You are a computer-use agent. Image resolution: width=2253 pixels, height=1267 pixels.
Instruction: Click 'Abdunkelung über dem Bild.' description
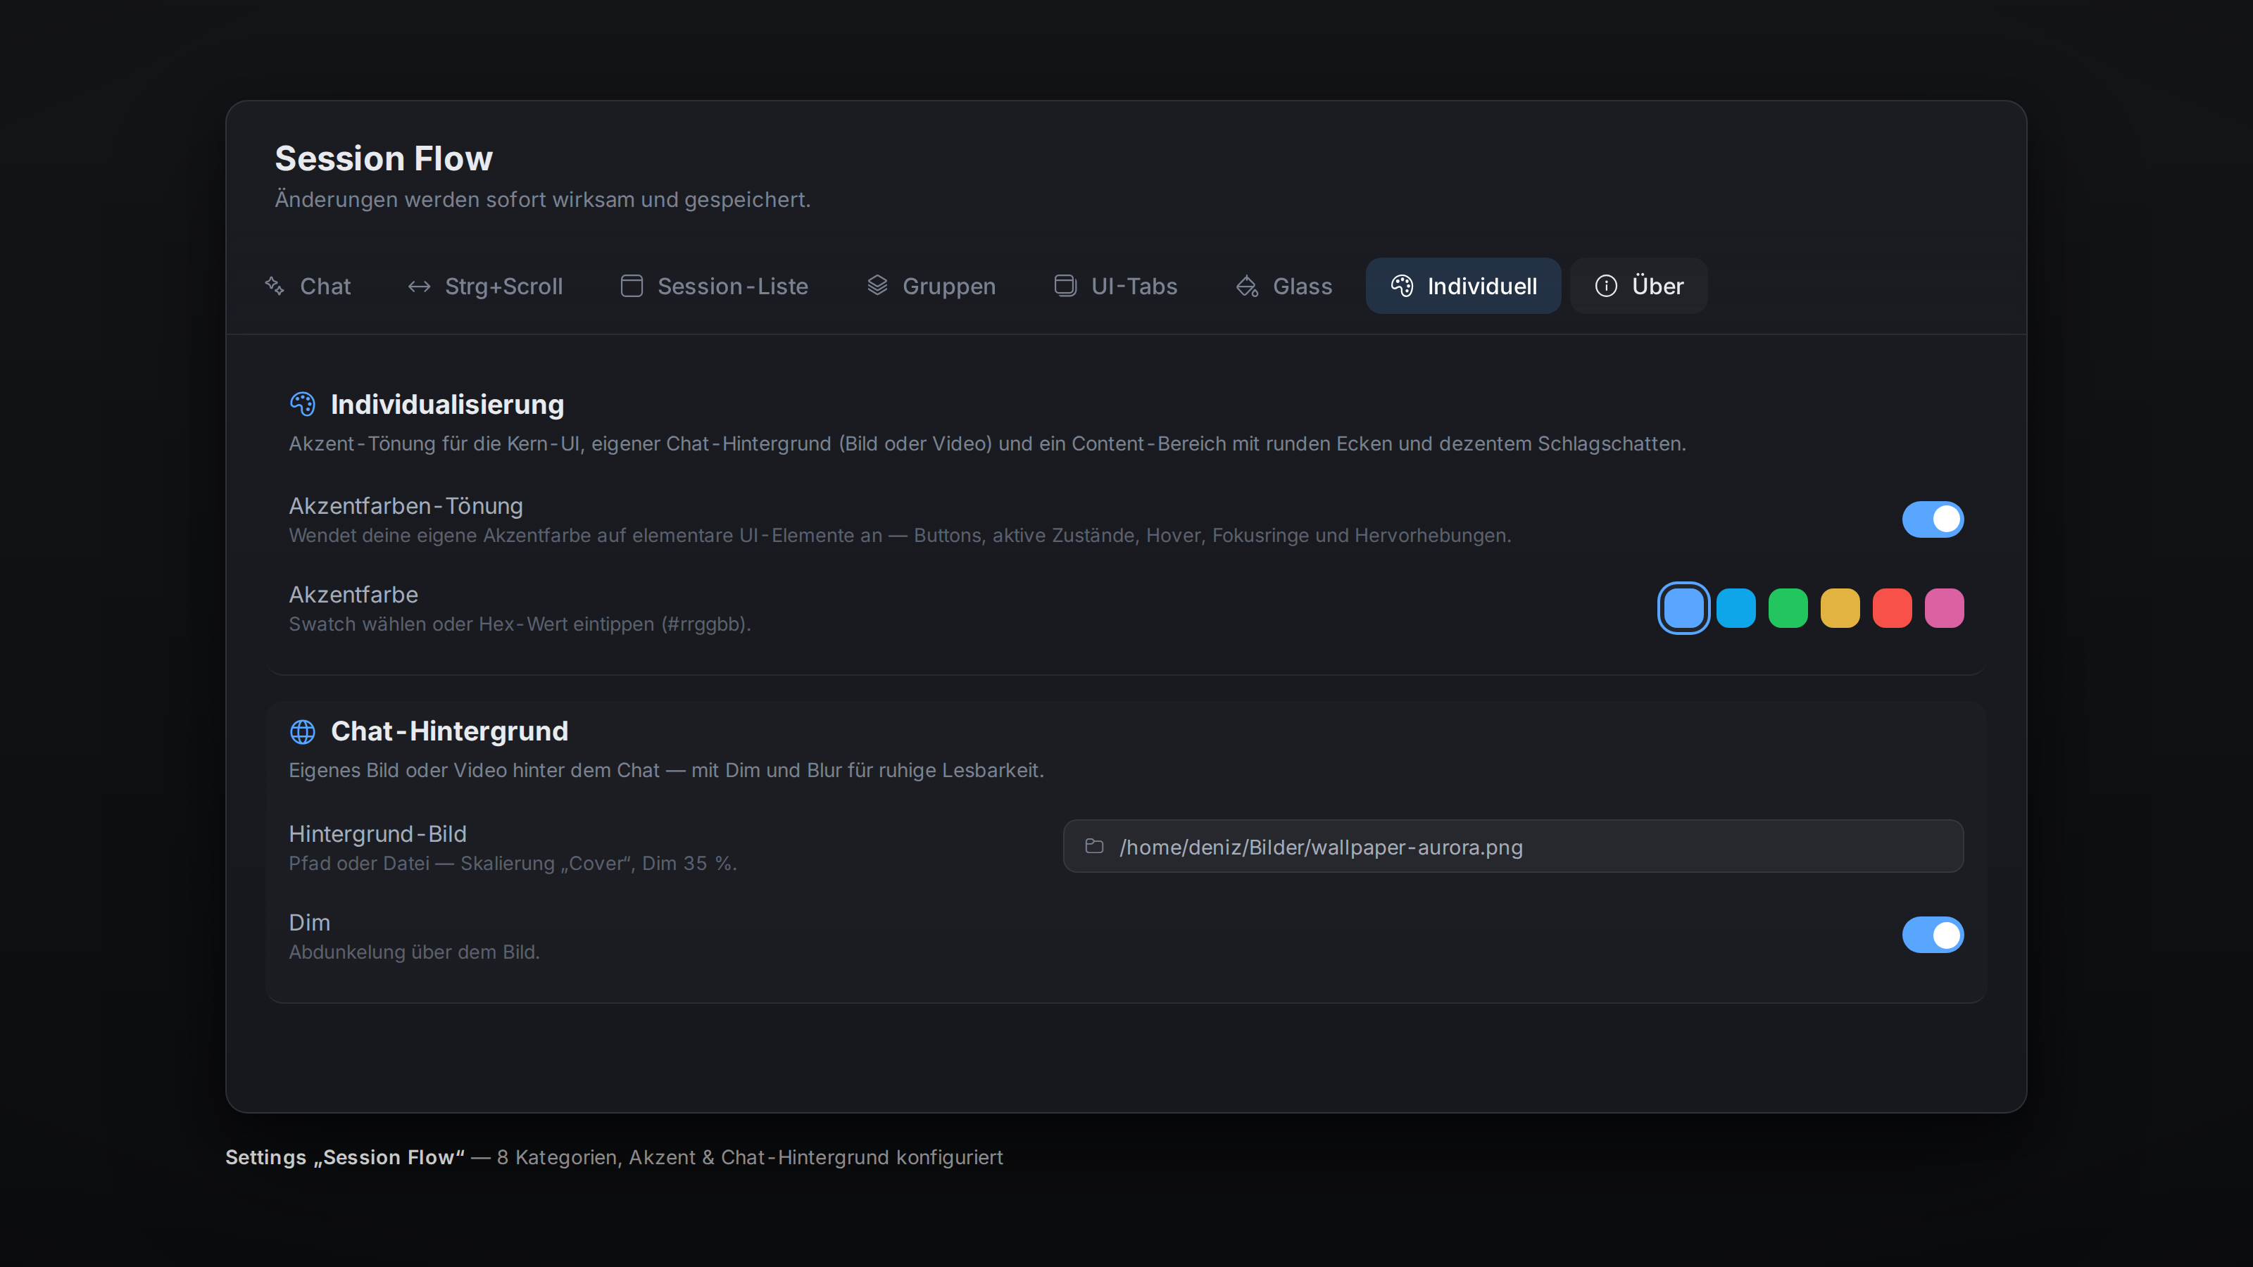pyautogui.click(x=415, y=952)
